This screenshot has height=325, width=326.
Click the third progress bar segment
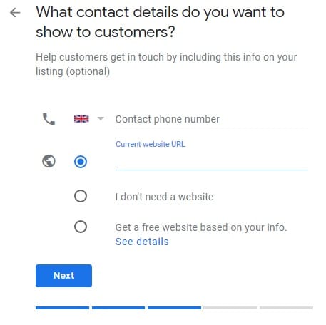click(174, 308)
